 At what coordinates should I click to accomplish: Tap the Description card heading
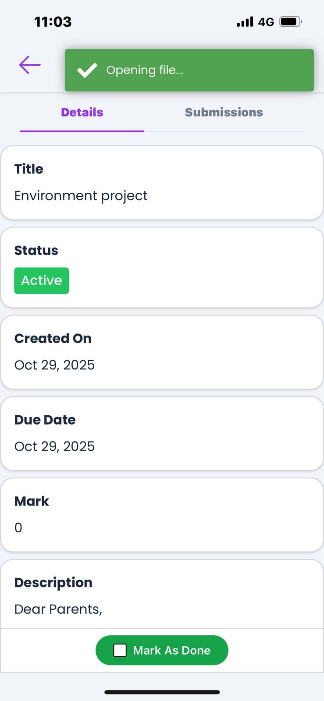point(53,583)
